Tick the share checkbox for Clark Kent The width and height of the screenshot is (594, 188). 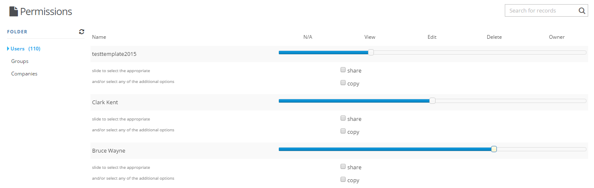tap(343, 118)
